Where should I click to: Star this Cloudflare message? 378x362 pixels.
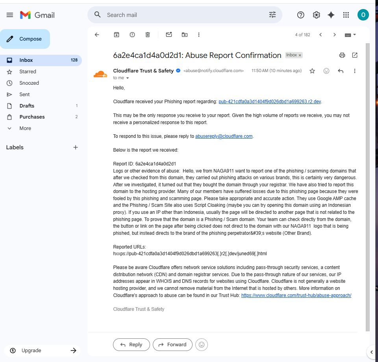pos(312,71)
